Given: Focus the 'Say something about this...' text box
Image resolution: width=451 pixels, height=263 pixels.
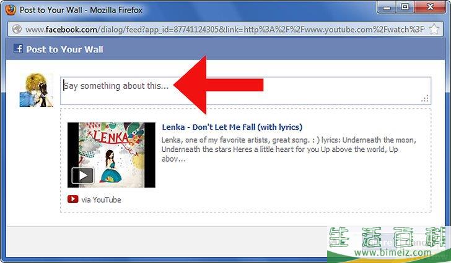Looking at the screenshot, I should (245, 91).
